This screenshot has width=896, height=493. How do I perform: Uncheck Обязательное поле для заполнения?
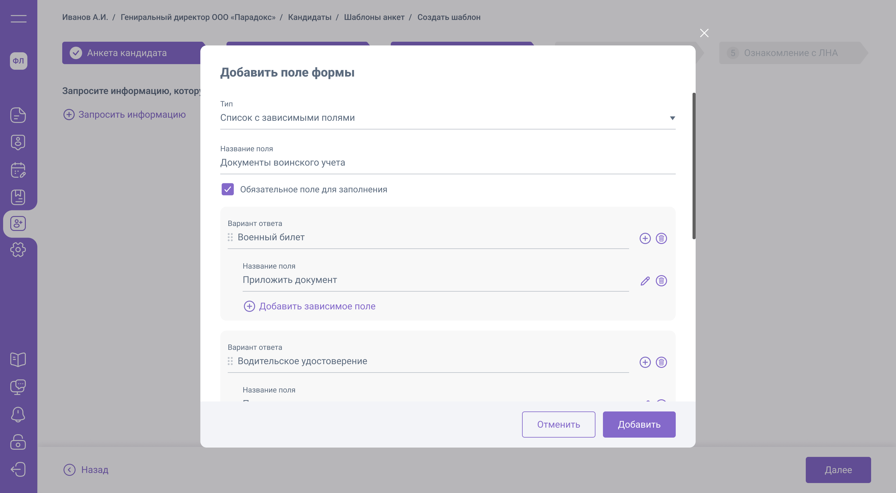click(x=227, y=189)
